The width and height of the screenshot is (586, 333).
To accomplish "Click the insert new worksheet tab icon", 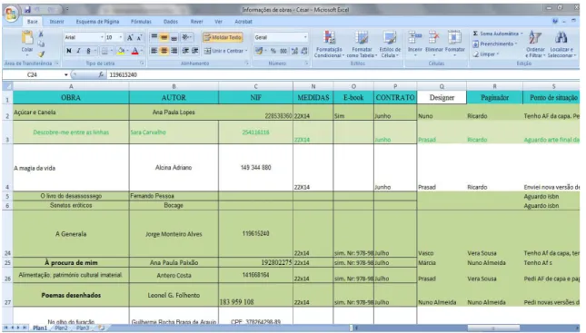I will 101,328.
